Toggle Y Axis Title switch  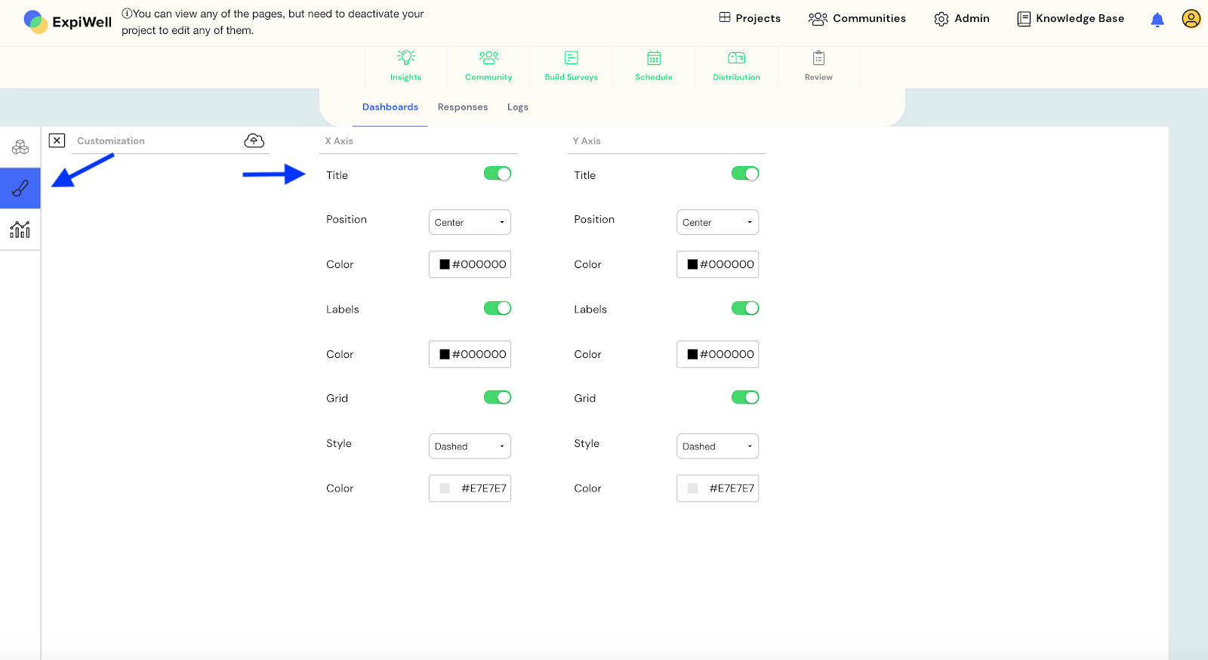click(745, 174)
